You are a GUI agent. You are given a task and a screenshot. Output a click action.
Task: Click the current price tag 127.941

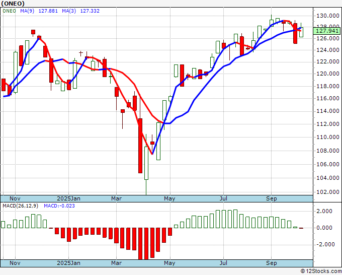pyautogui.click(x=326, y=31)
